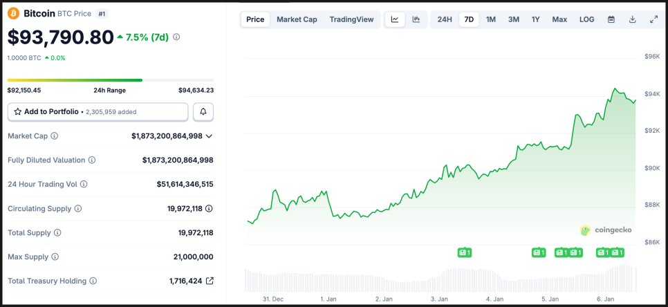668x307 pixels.
Task: Expand the chart to fullscreen
Action: coord(653,19)
